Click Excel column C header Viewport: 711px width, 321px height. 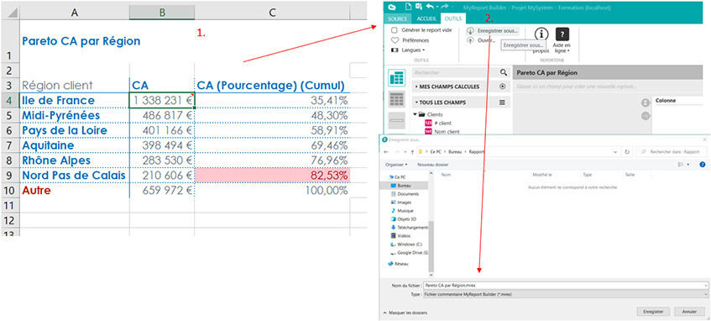click(272, 13)
